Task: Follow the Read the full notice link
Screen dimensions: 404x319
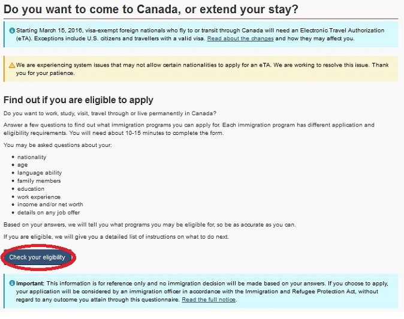Action: 209,299
